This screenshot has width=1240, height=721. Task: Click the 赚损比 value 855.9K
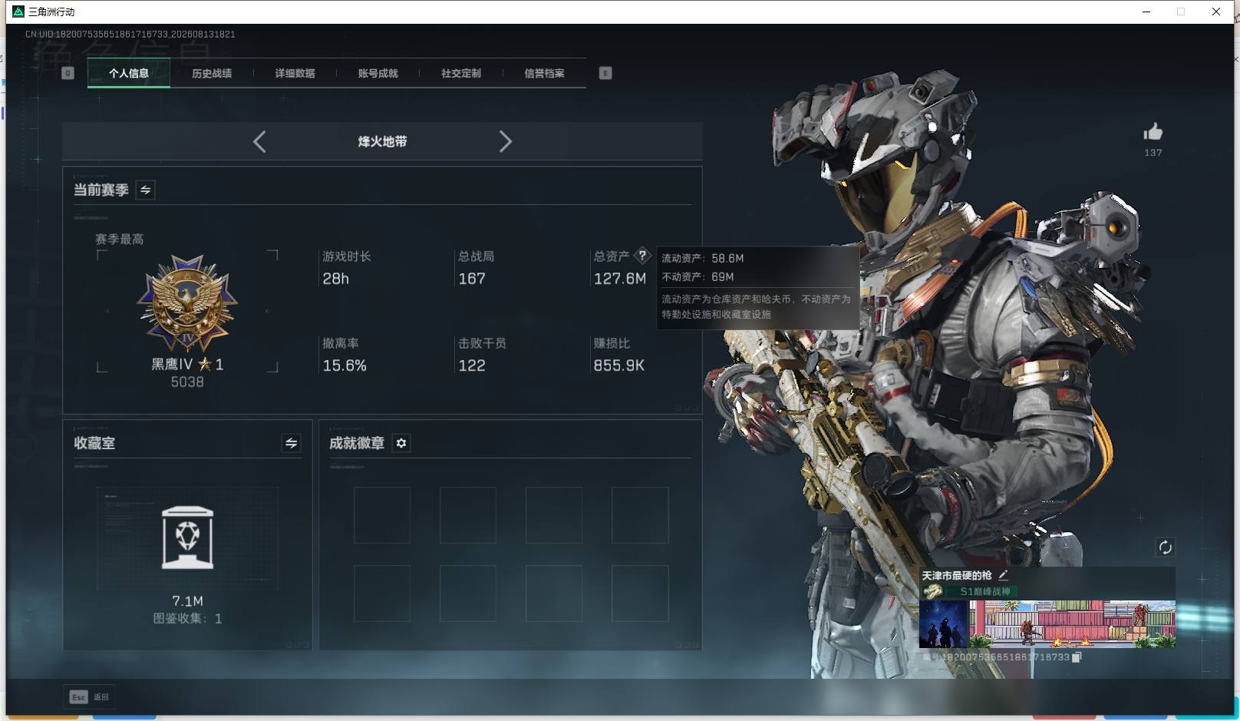pyautogui.click(x=618, y=365)
